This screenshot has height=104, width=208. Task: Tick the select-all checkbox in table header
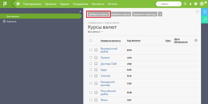[x=91, y=41]
